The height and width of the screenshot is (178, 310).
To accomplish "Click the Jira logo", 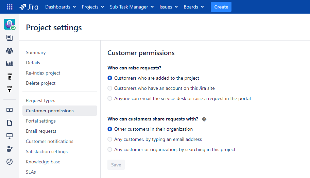I will point(29,7).
